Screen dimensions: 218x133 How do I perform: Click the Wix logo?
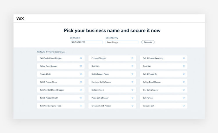coord(20,19)
